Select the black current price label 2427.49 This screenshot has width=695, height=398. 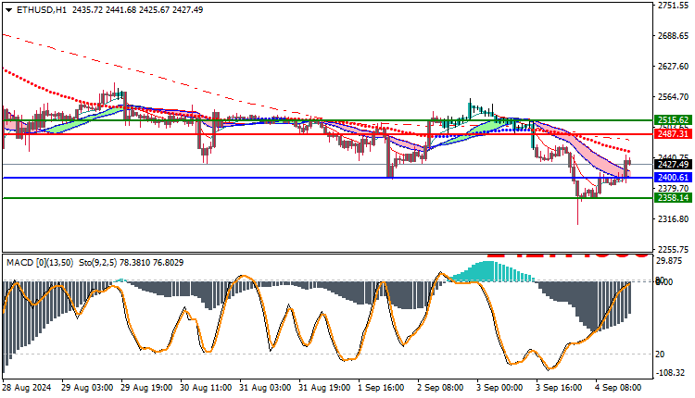click(x=673, y=164)
